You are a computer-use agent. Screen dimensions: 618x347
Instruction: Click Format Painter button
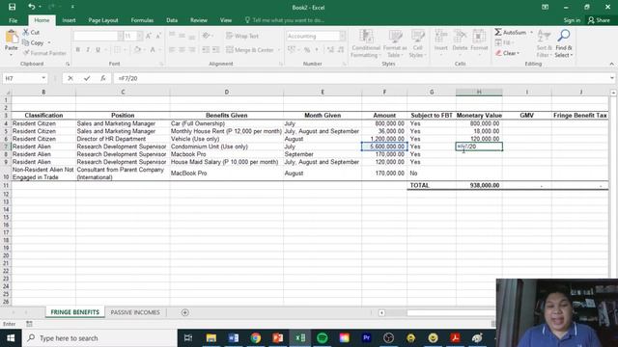tap(44, 53)
